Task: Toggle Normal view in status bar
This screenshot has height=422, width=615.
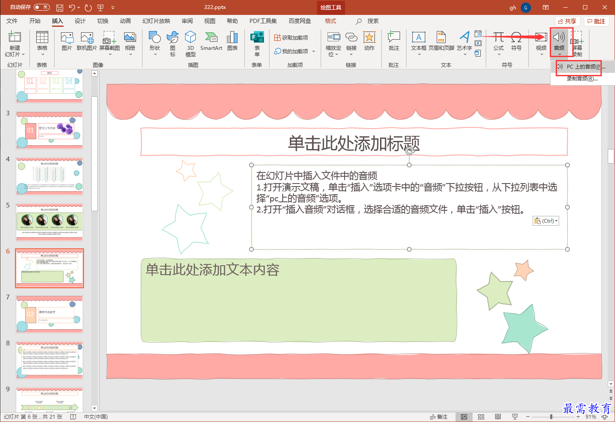Action: [464, 417]
